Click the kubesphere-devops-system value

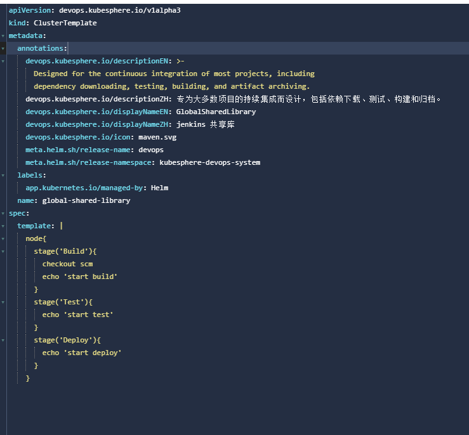click(209, 162)
